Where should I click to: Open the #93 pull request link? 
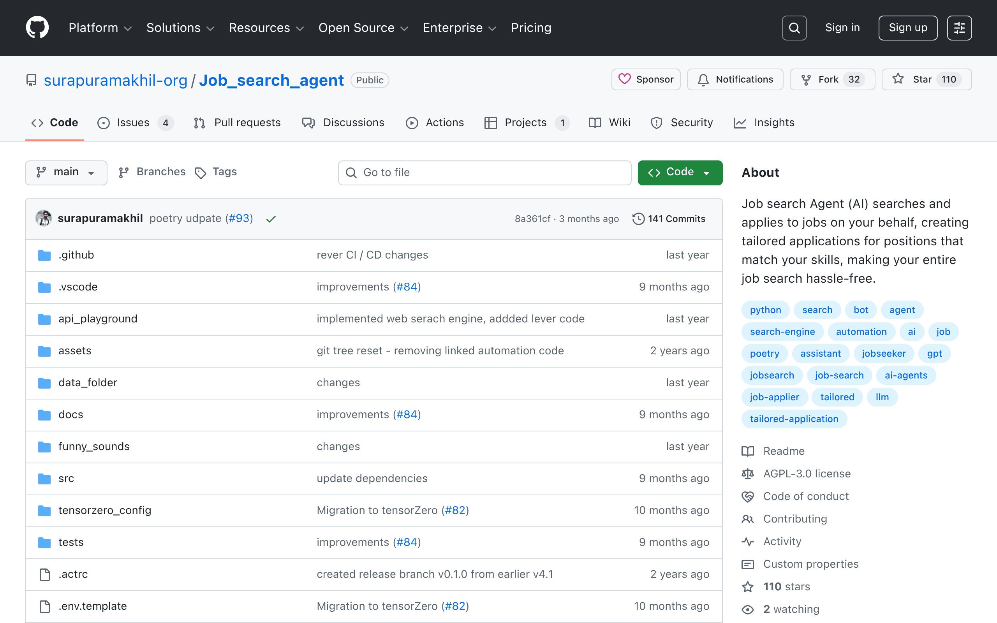pos(240,218)
